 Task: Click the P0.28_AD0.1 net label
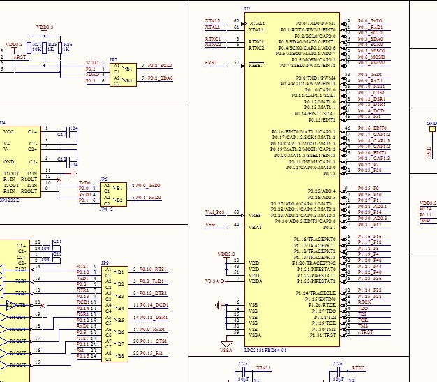372,206
